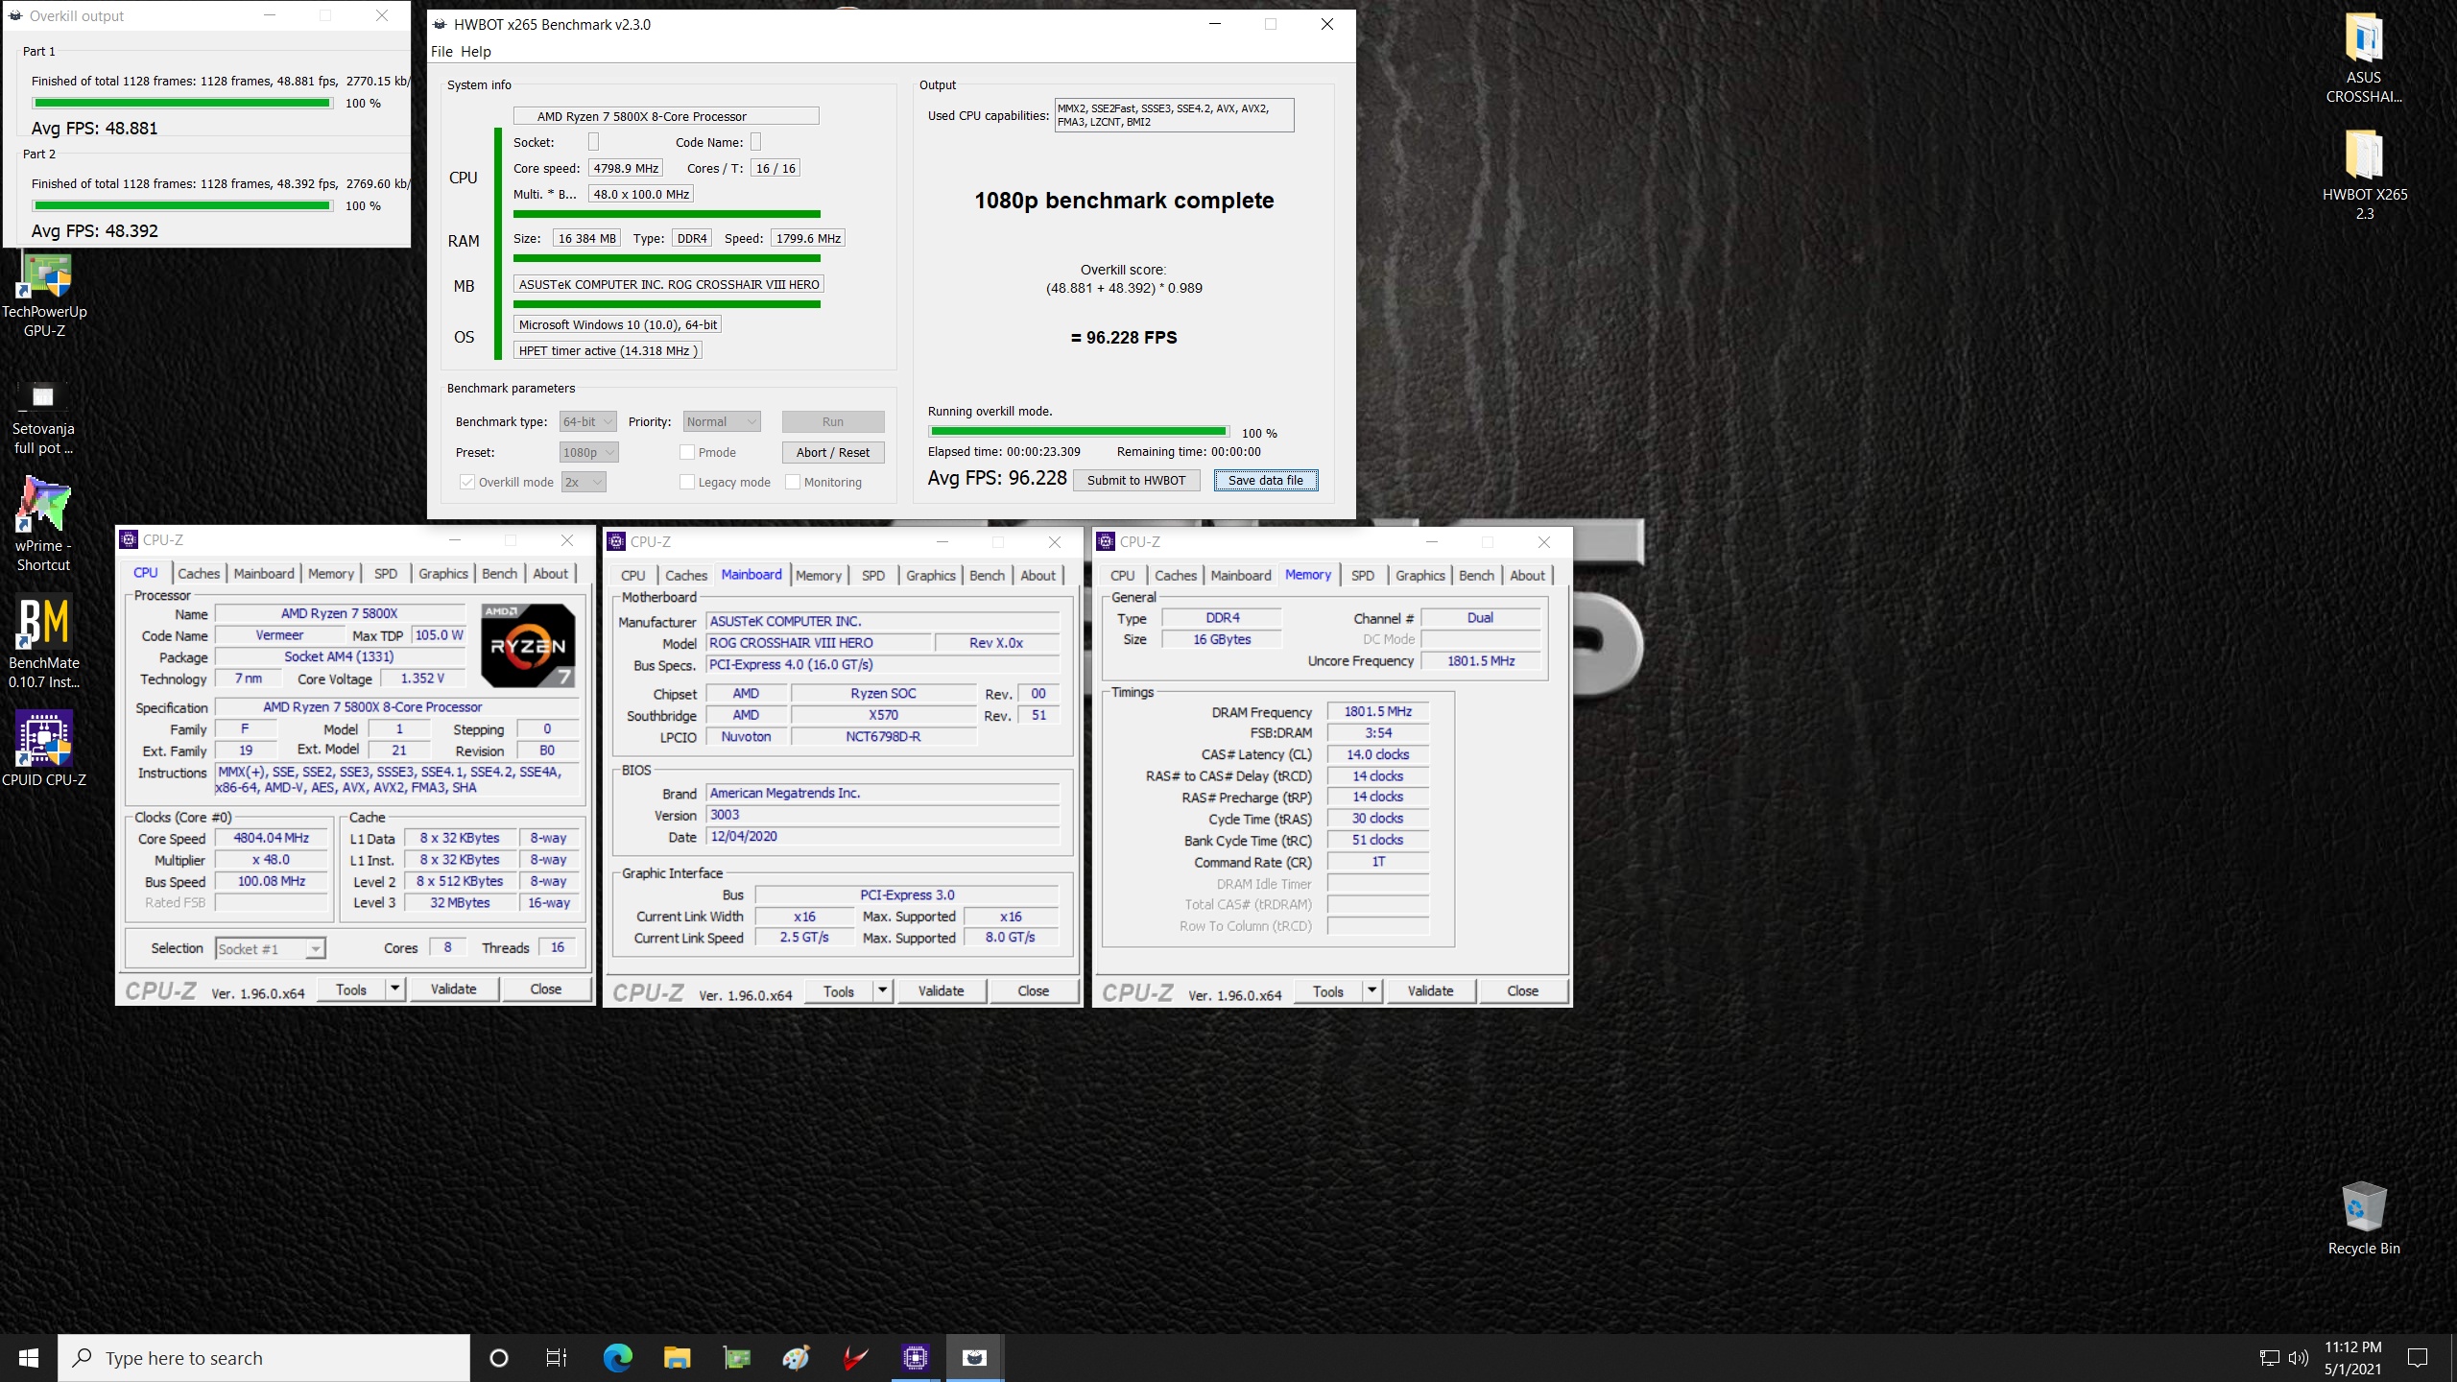Open wPrime Shortcut desktop icon
The height and width of the screenshot is (1382, 2457).
[43, 524]
